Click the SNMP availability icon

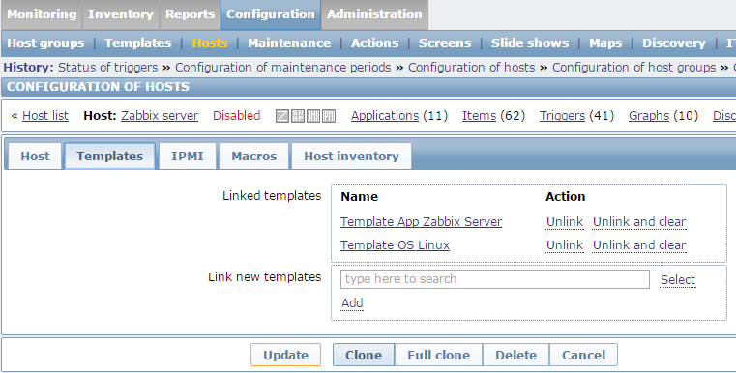pyautogui.click(x=298, y=115)
